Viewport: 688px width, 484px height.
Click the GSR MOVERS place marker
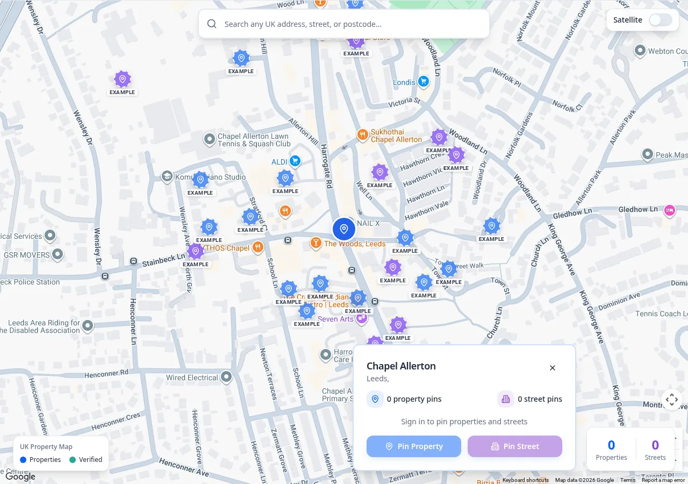pyautogui.click(x=58, y=254)
